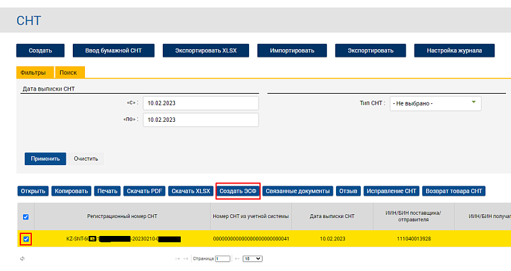Uncheck the highlighted KZ-SNT row checkbox

(26, 239)
